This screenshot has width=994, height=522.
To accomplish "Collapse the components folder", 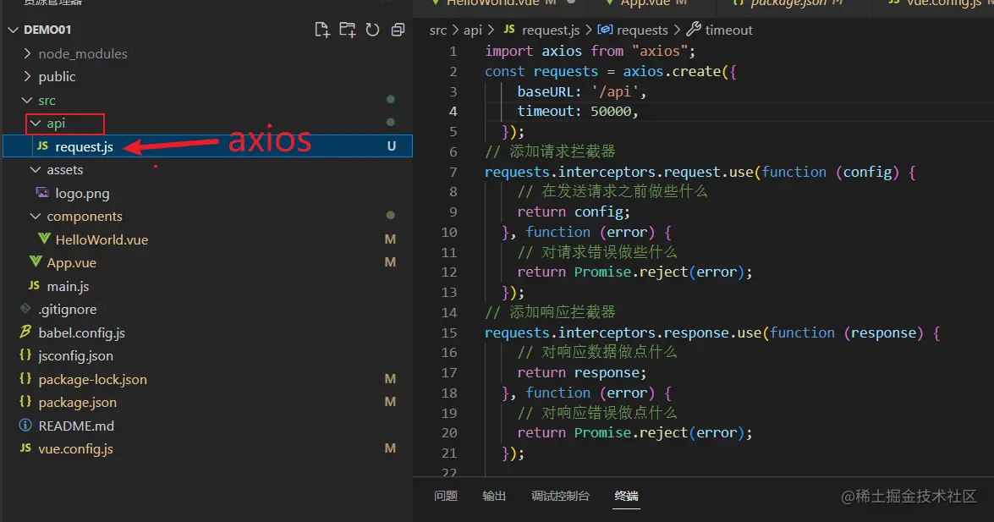I will 36,216.
